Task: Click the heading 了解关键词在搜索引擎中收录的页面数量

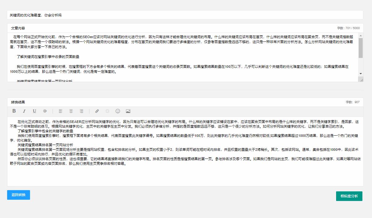Action: (48, 57)
